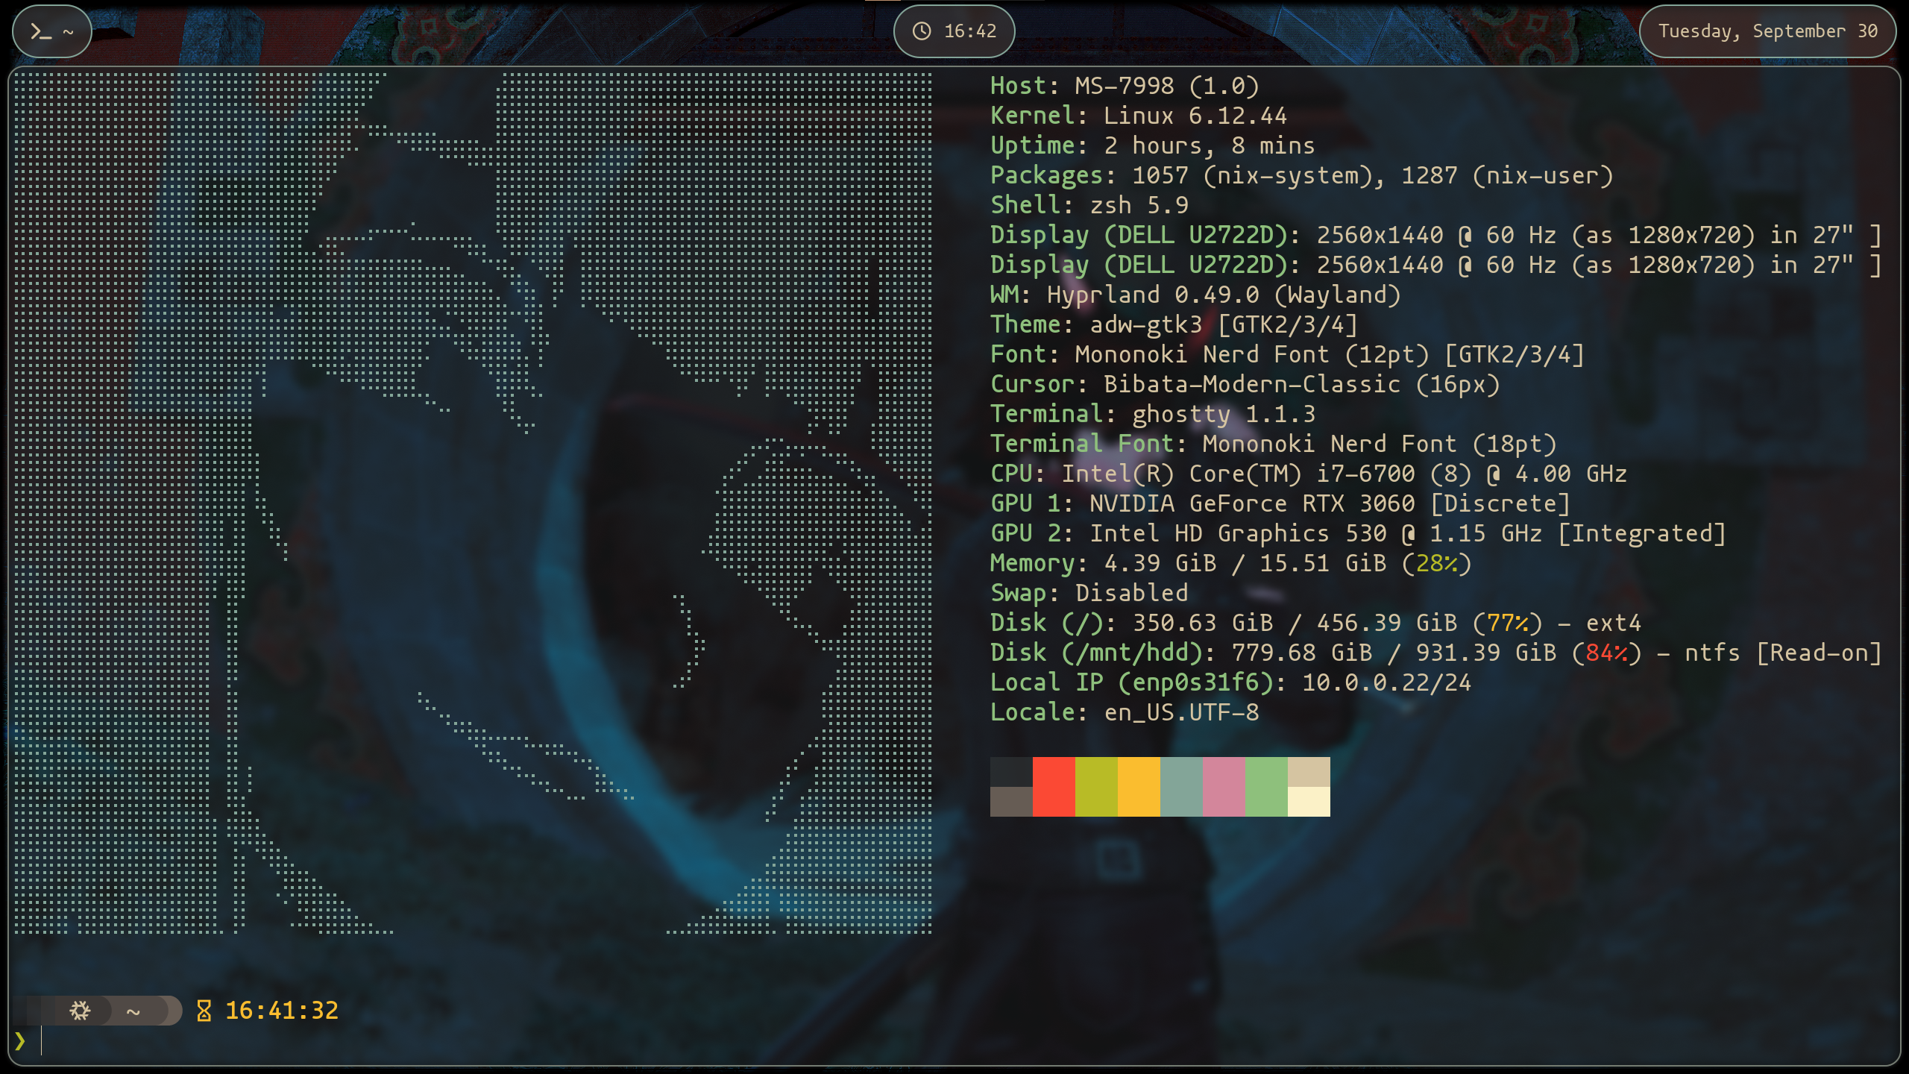Click the red color swatch in the palette
Image resolution: width=1909 pixels, height=1074 pixels.
pyautogui.click(x=1053, y=787)
